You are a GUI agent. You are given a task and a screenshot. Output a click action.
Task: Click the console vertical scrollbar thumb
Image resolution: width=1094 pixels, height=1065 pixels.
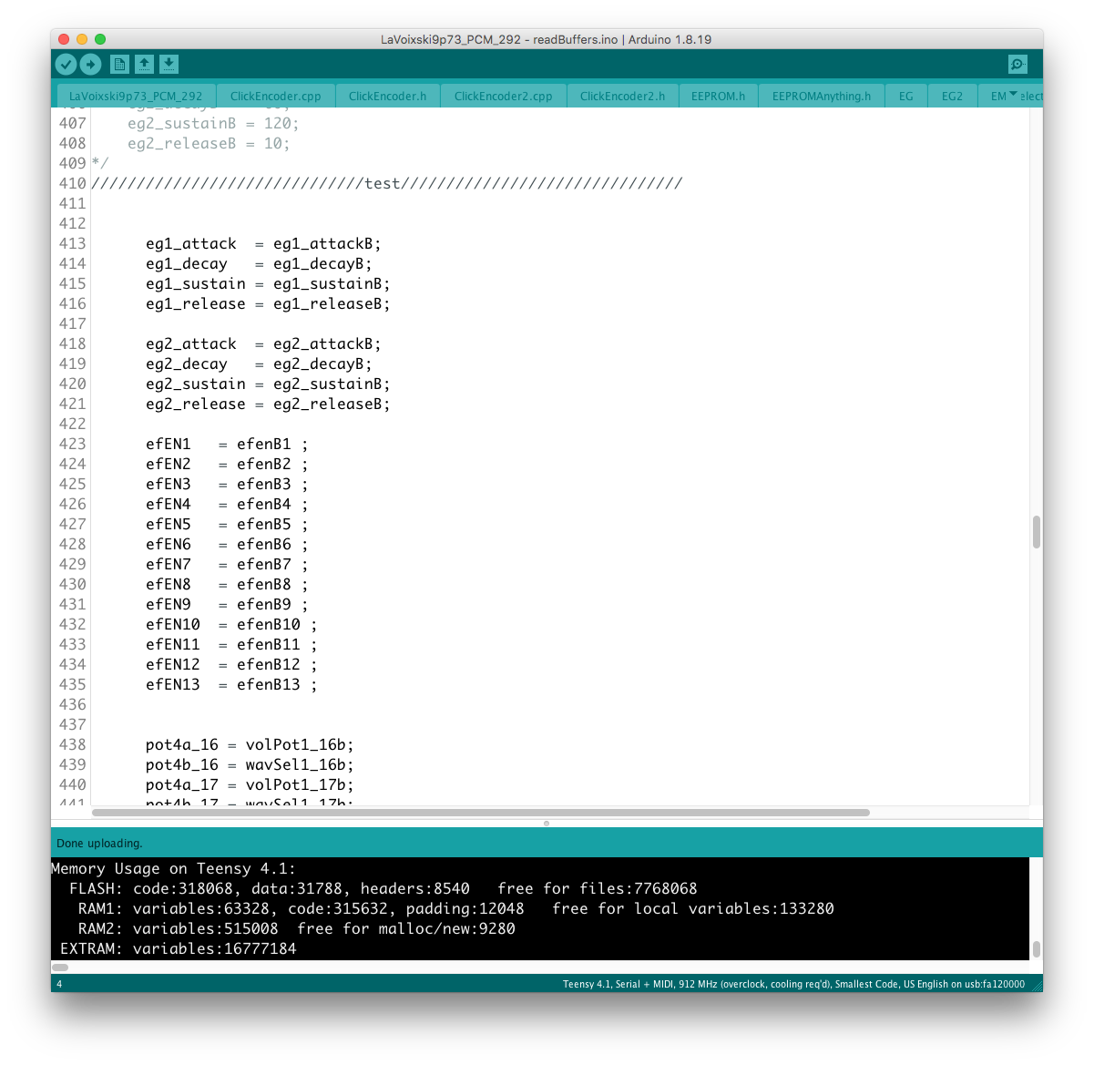click(1036, 948)
